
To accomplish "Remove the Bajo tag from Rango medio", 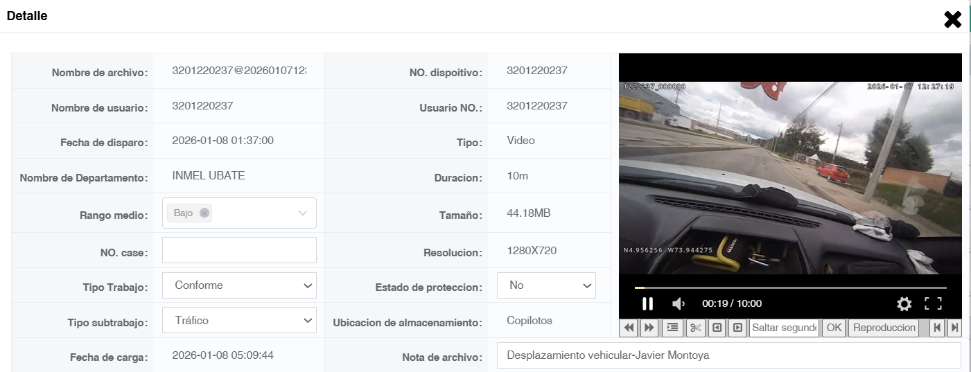I will [204, 213].
